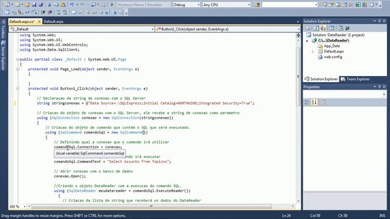The width and height of the screenshot is (390, 219).
Task: Switch to the Team Explorer tab
Action: (355, 79)
